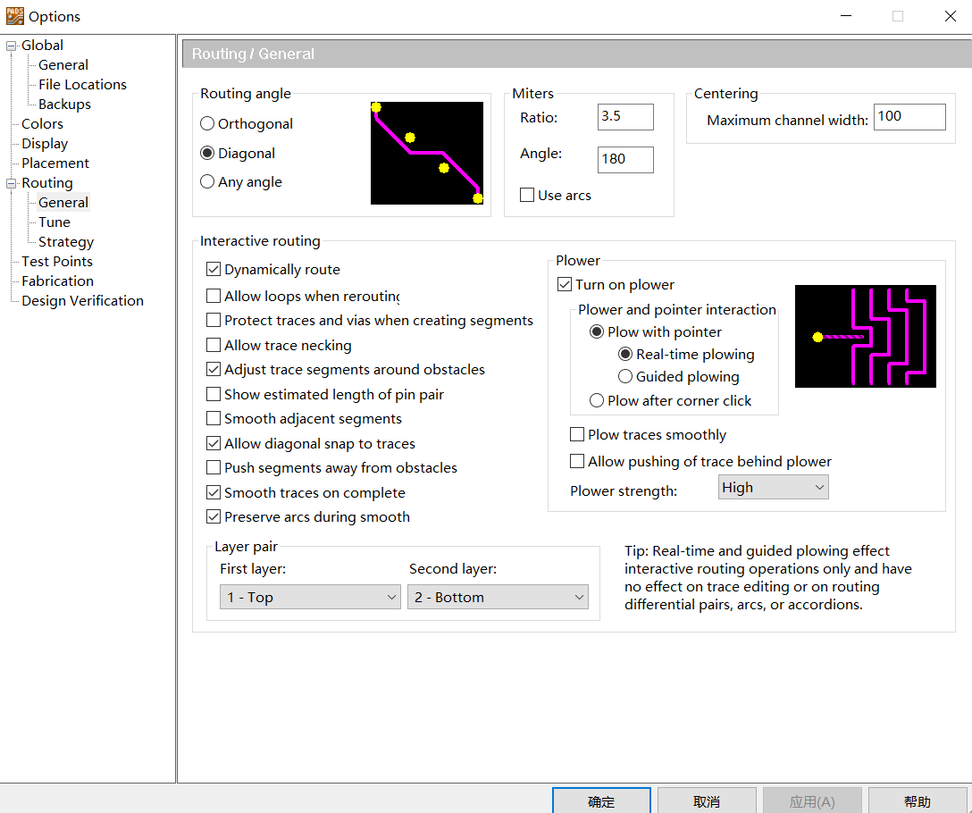The image size is (972, 813).
Task: Minimize the Options window
Action: (x=845, y=16)
